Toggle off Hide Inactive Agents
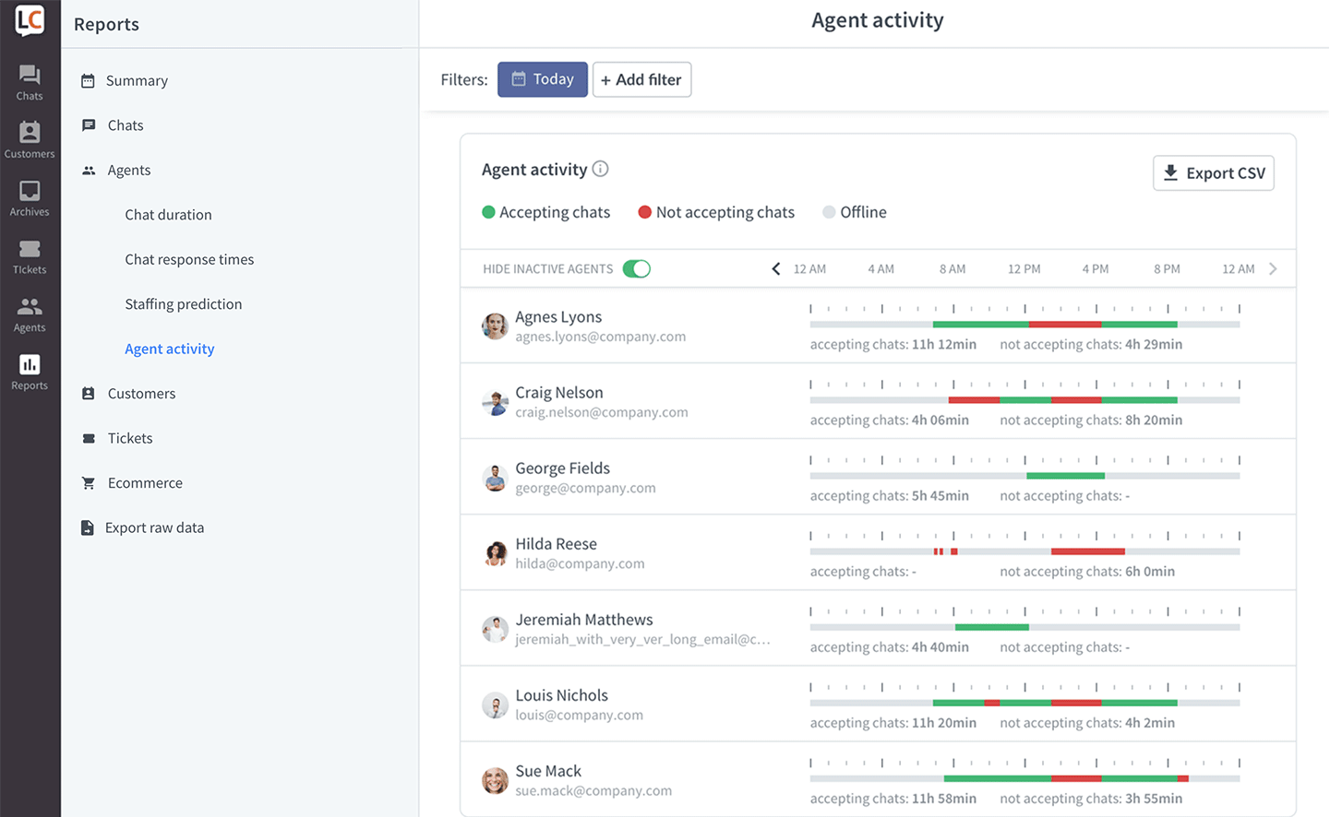This screenshot has width=1330, height=817. point(637,268)
